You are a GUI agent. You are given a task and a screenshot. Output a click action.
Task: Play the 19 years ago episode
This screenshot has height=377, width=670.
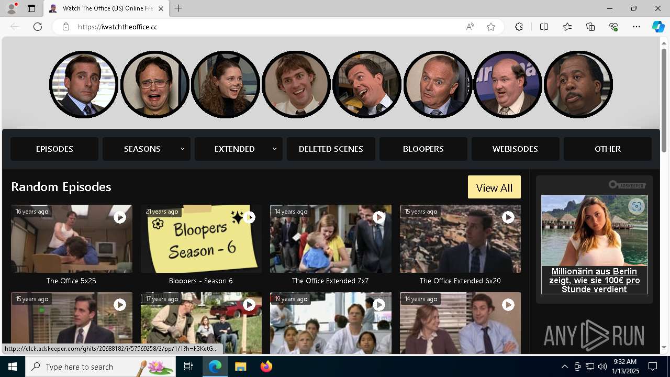(x=379, y=304)
